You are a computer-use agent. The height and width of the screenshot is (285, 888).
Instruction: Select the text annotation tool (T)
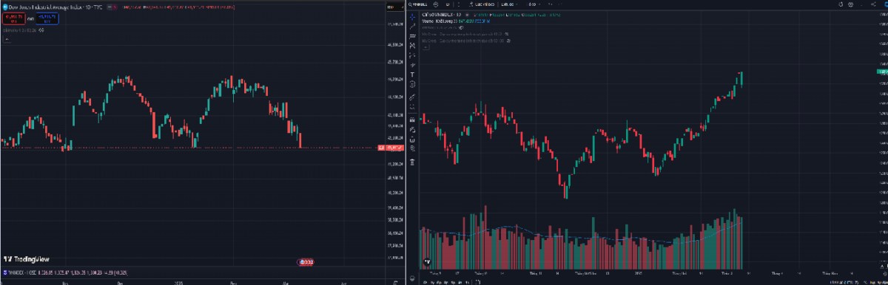click(412, 75)
